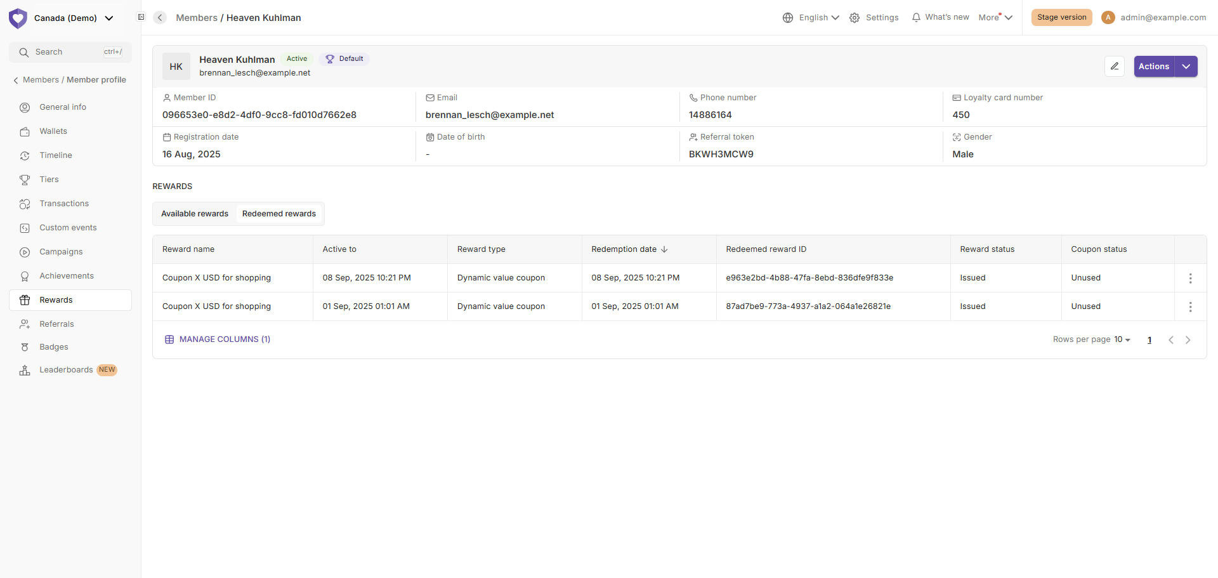Open three-dot menu for second coupon row

coord(1190,307)
